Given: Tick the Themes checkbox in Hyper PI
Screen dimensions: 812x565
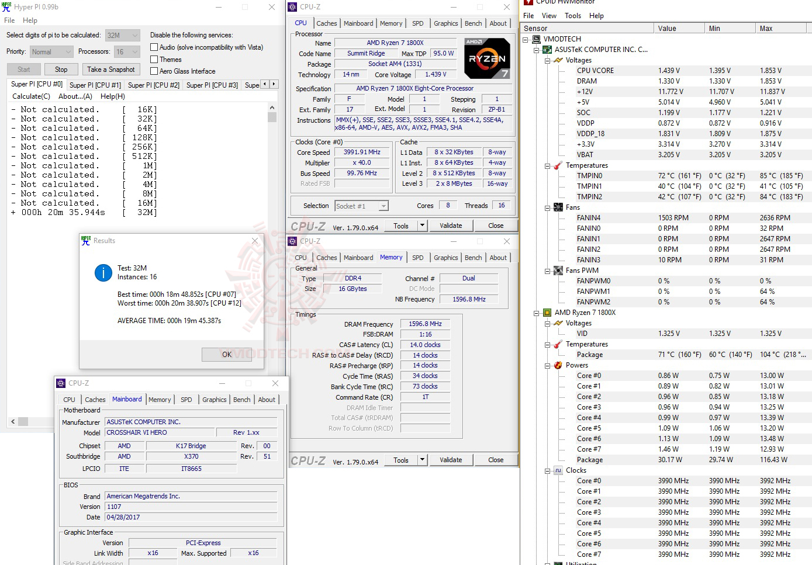Looking at the screenshot, I should [x=154, y=60].
